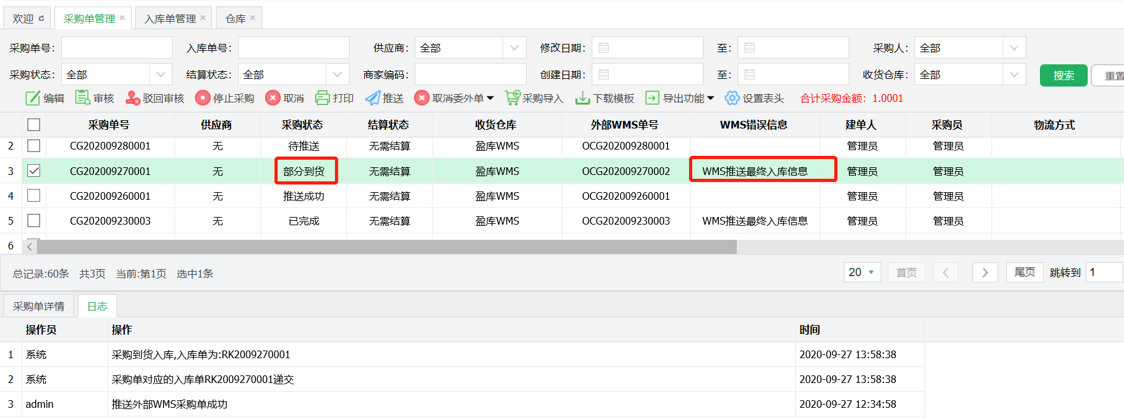Image resolution: width=1124 pixels, height=418 pixels.
Task: Click the 驳回审核 reject audit icon
Action: click(132, 98)
